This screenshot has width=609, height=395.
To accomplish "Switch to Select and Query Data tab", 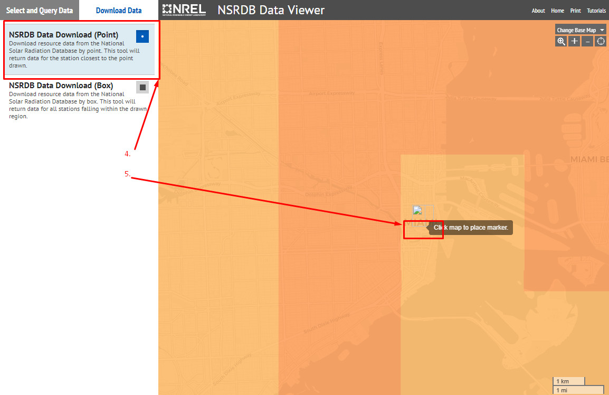I will coord(40,11).
